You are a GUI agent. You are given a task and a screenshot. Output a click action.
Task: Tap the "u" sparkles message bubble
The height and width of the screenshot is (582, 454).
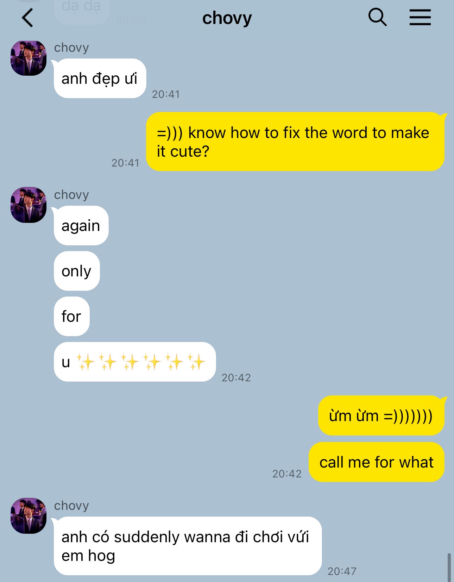tap(135, 362)
